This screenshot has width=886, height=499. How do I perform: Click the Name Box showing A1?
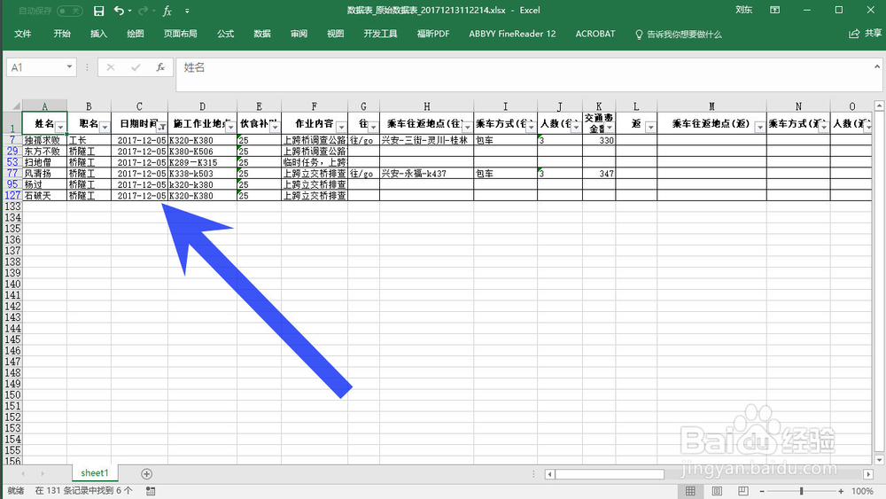pyautogui.click(x=35, y=67)
